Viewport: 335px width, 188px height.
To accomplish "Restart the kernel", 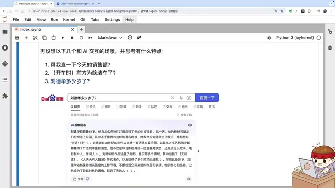I will pos(81,38).
